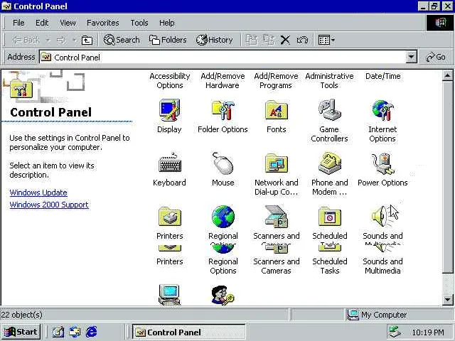Screen dimensions: 455x341
Task: Click the scrollbar up arrow
Action: [x=447, y=76]
